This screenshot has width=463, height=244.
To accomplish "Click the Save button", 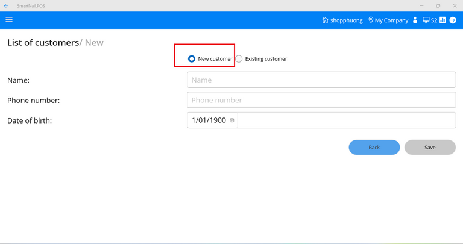I will click(430, 148).
